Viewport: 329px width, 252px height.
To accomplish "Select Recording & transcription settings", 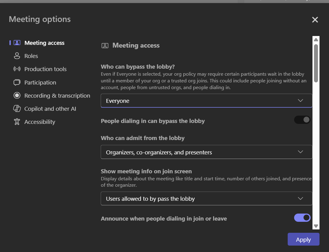I will tap(57, 95).
